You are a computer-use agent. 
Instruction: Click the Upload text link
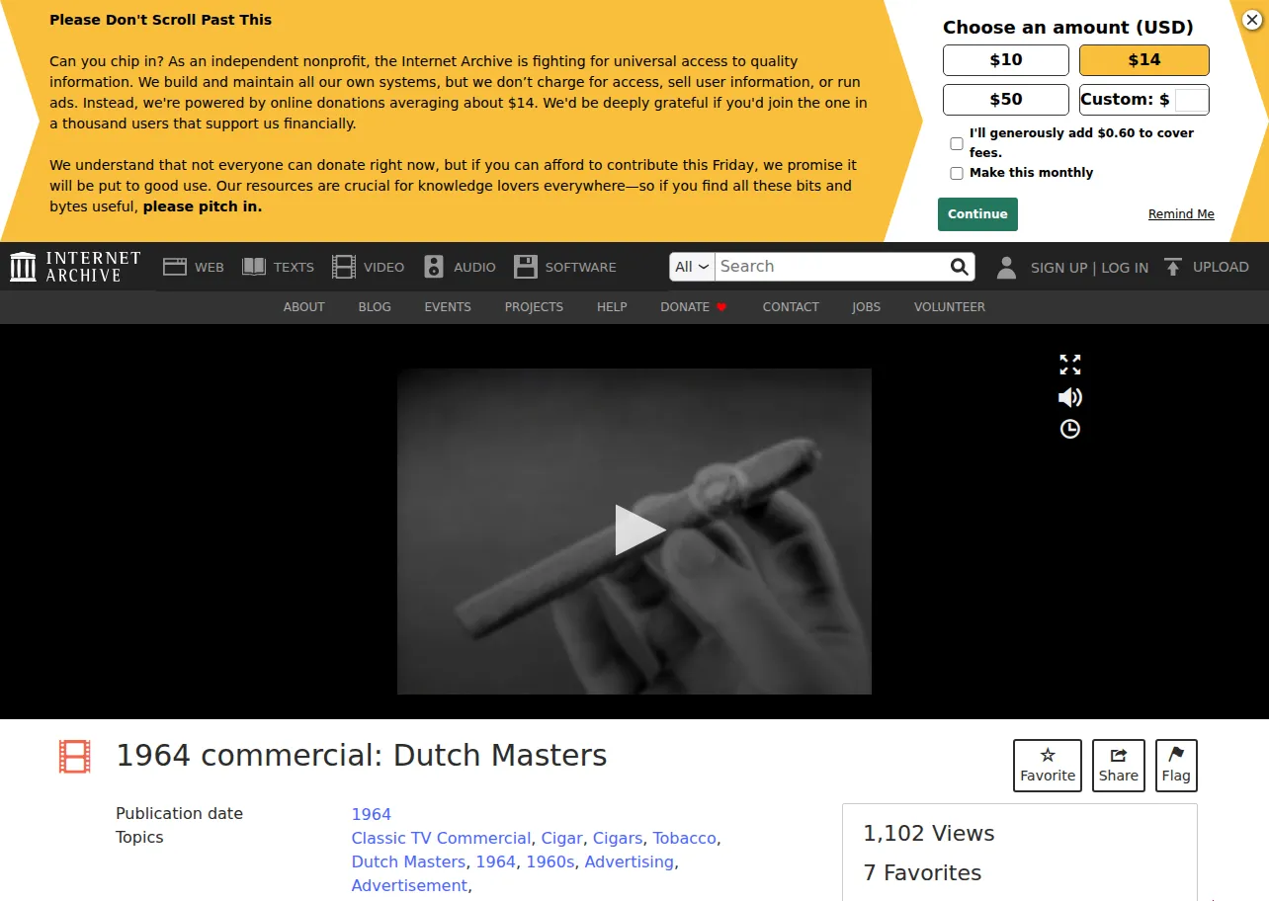click(1221, 268)
